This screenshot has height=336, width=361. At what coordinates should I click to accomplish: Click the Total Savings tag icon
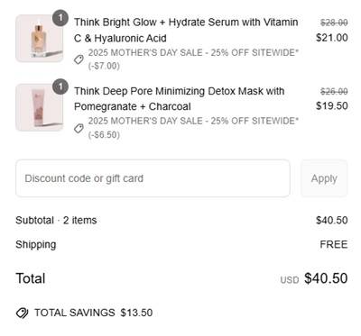[x=22, y=313]
